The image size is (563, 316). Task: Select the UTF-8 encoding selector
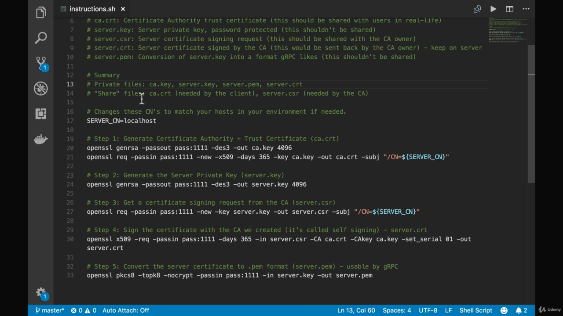[428, 310]
